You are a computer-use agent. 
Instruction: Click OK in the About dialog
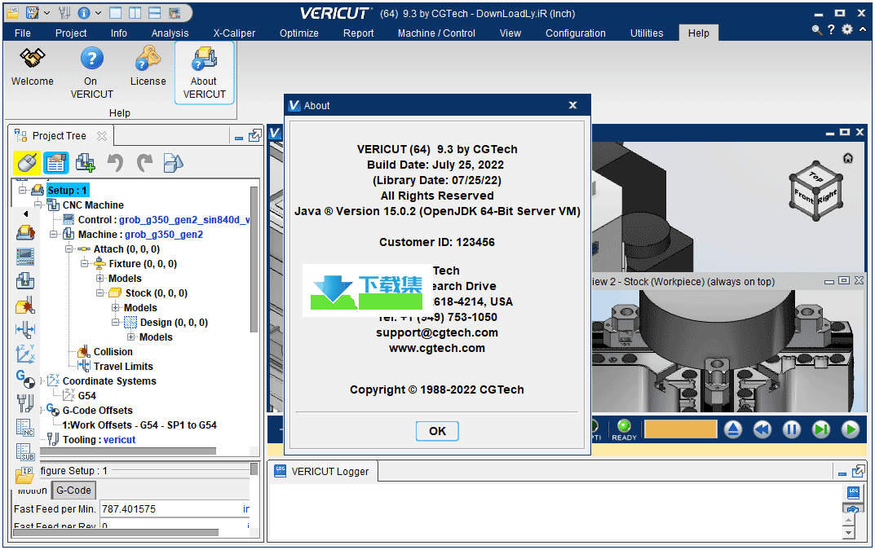(x=437, y=430)
